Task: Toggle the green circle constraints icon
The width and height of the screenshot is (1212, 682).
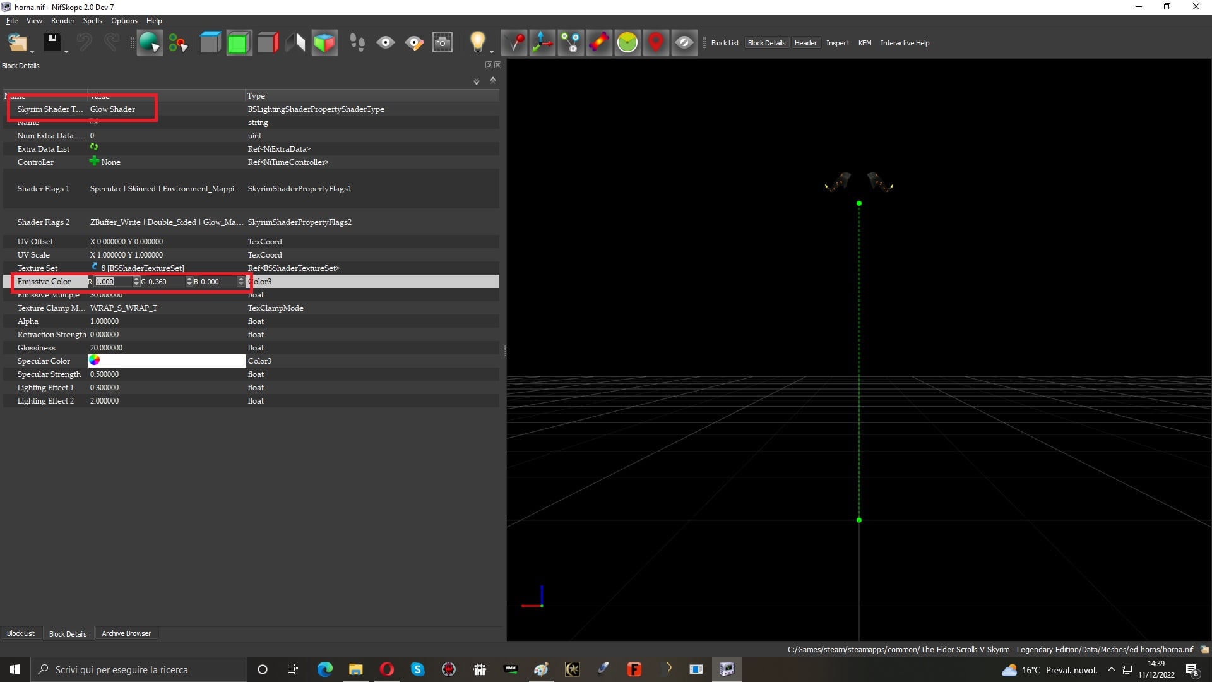Action: [x=627, y=43]
